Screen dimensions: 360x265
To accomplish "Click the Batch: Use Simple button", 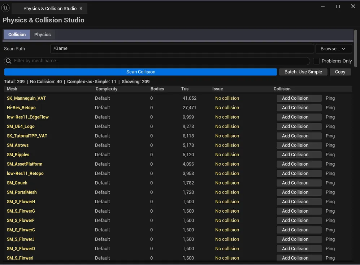I will [x=303, y=72].
